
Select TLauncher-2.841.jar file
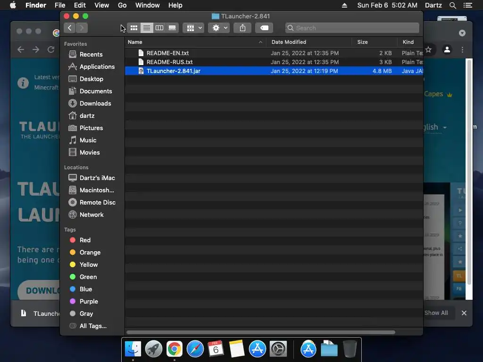274,71
